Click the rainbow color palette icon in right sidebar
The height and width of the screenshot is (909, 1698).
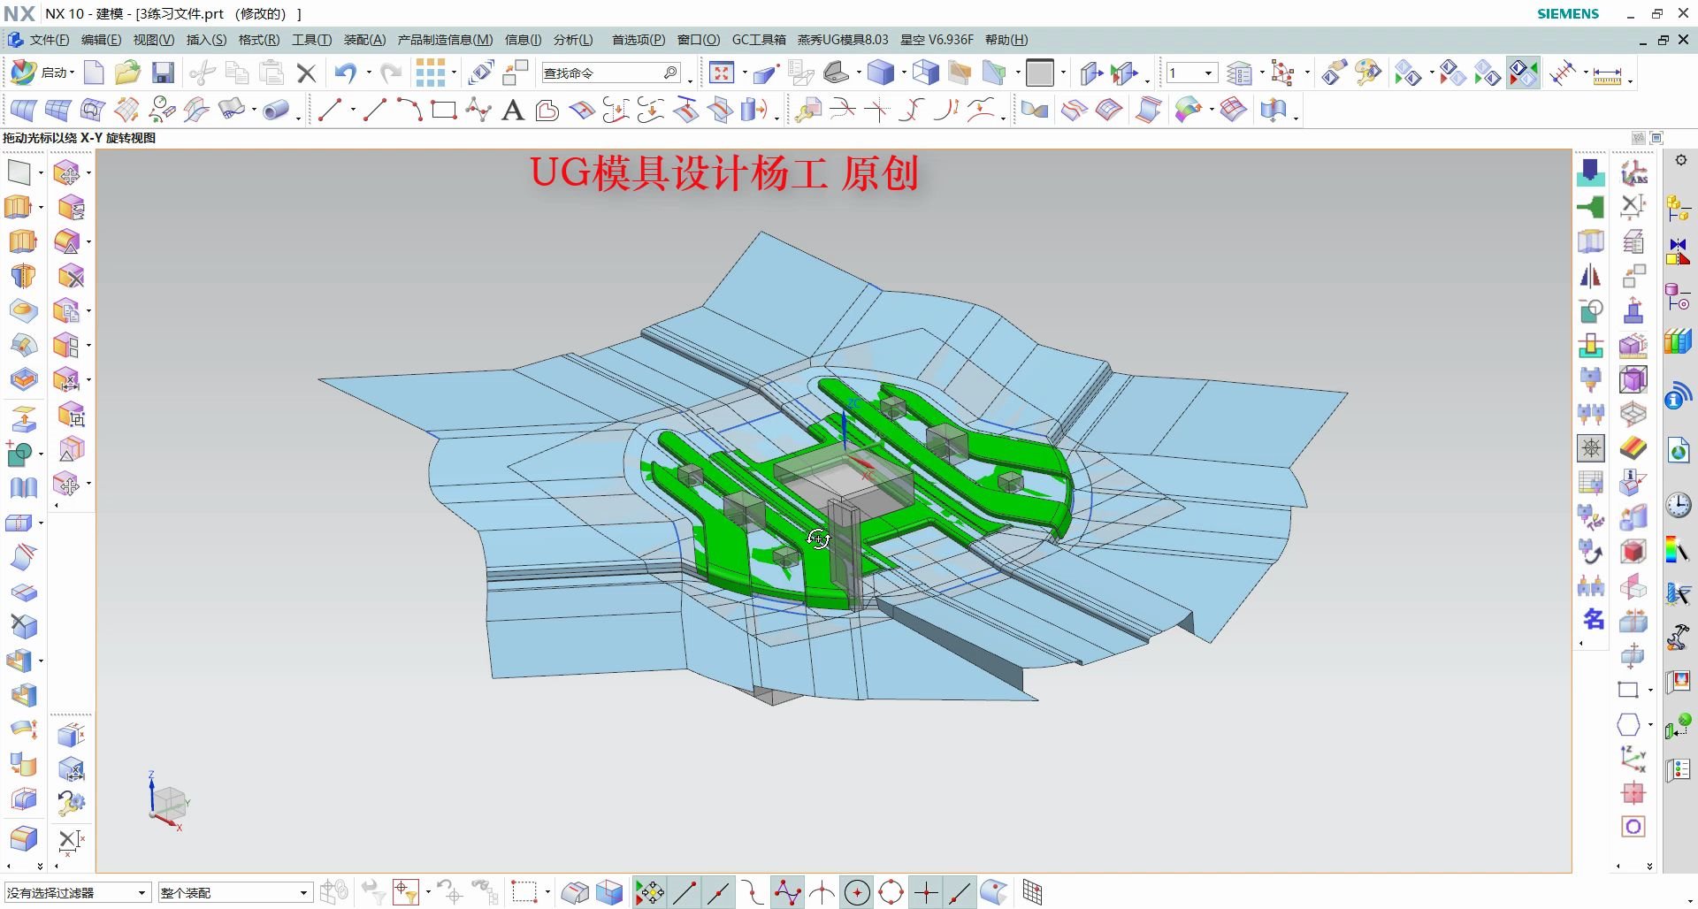click(1678, 550)
